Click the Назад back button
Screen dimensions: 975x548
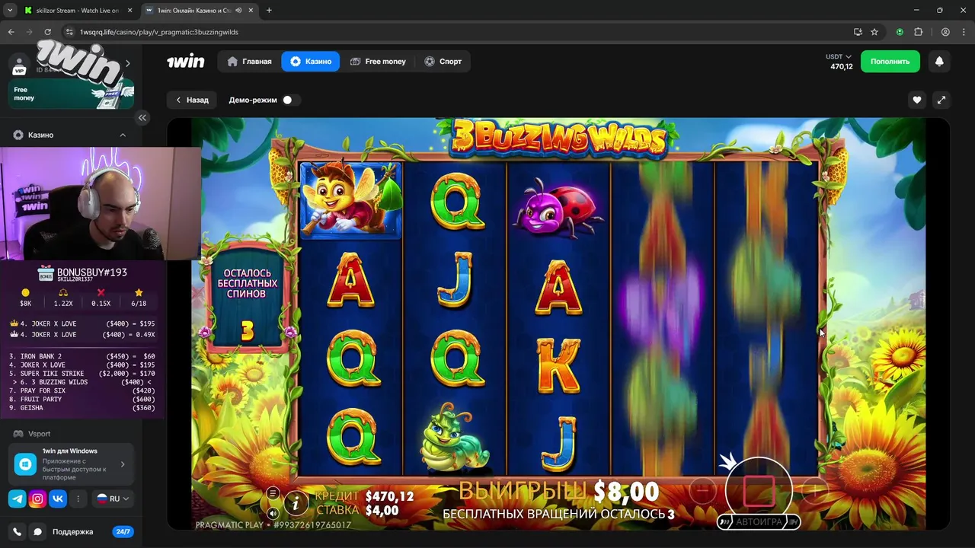(x=192, y=100)
